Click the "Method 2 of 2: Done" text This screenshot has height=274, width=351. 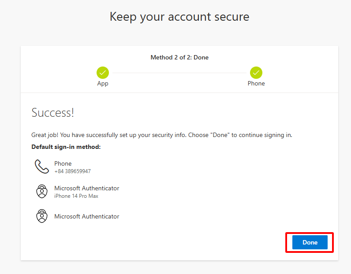pyautogui.click(x=179, y=57)
